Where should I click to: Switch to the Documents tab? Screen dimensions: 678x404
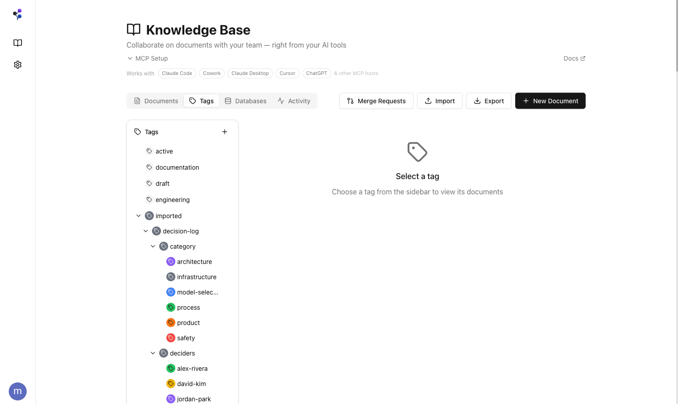156,101
